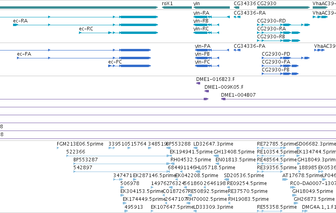This screenshot has width=336, height=213.
Task: Select the roX1 gene feature bar
Action: coord(177,7)
